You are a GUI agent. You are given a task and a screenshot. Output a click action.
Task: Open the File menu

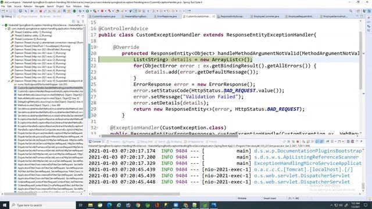tap(3, 6)
